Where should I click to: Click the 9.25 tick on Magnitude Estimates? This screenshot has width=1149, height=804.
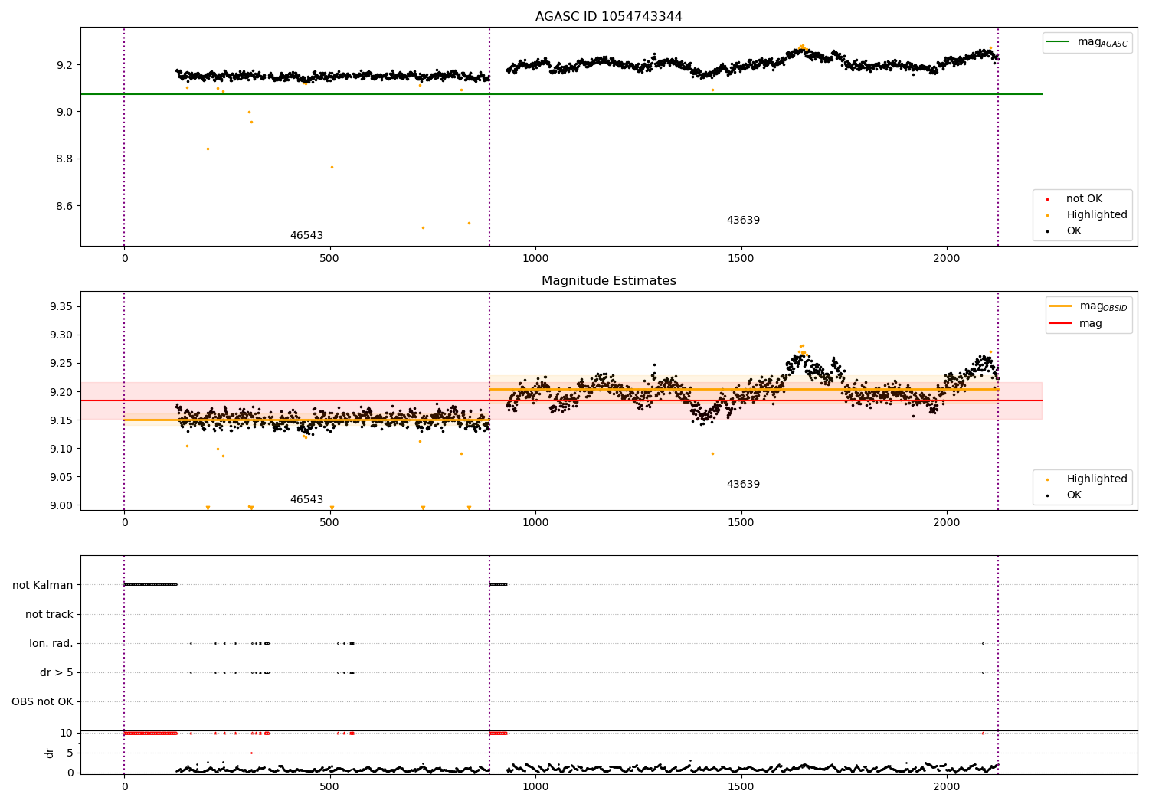pos(61,363)
